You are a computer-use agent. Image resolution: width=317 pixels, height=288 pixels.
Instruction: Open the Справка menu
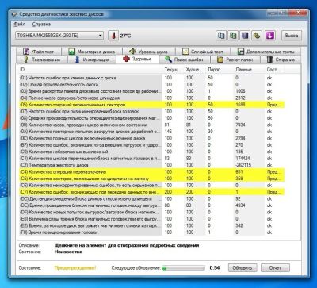41,24
